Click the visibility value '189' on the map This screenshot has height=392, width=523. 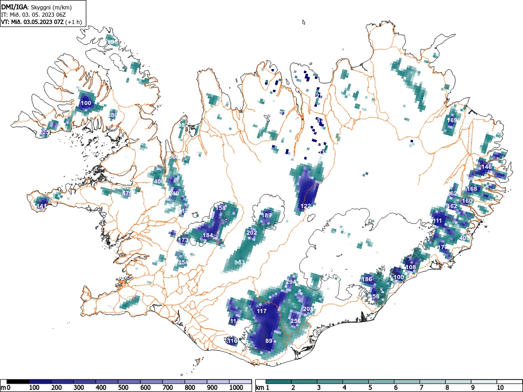coord(266,215)
